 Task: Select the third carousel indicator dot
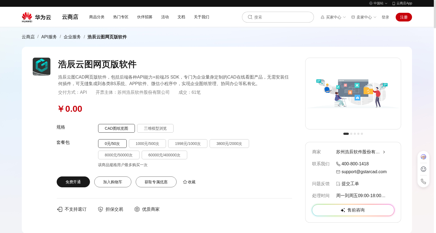tap(355, 134)
